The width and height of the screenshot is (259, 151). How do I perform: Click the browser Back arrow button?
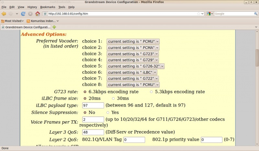[4, 14]
